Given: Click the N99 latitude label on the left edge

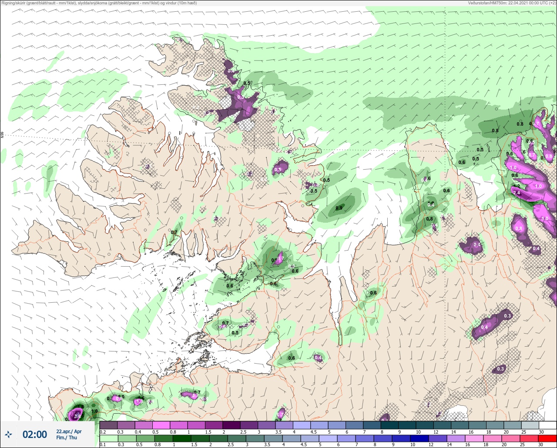Looking at the screenshot, I should pyautogui.click(x=2, y=135).
